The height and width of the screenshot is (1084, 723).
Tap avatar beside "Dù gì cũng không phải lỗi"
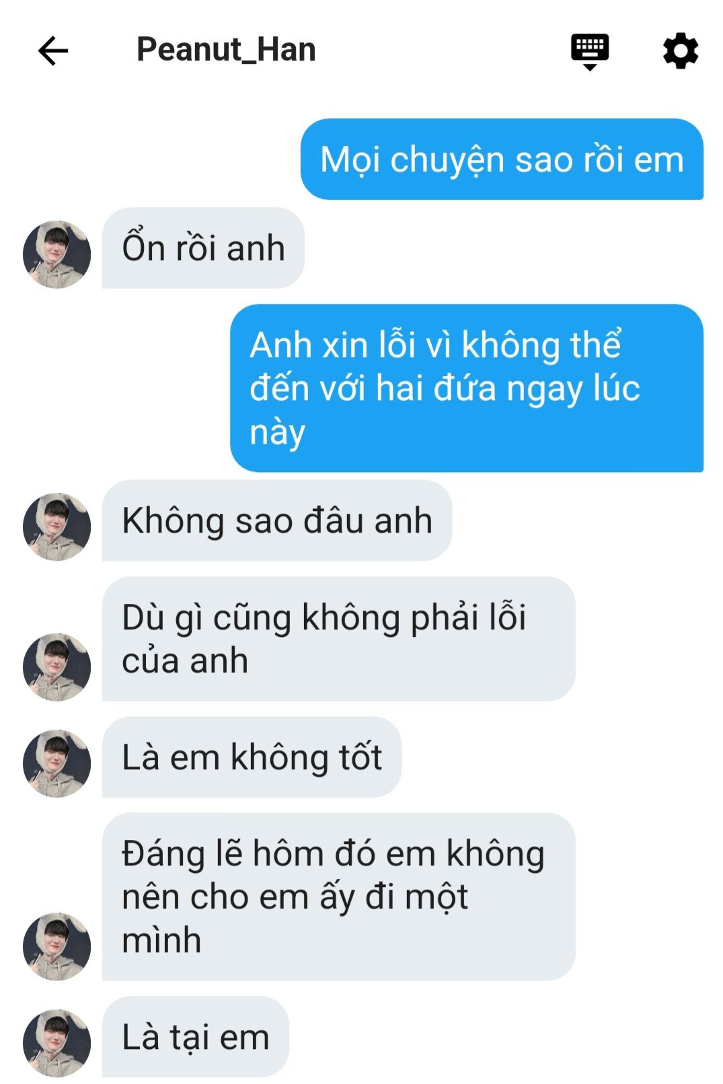coord(57,666)
